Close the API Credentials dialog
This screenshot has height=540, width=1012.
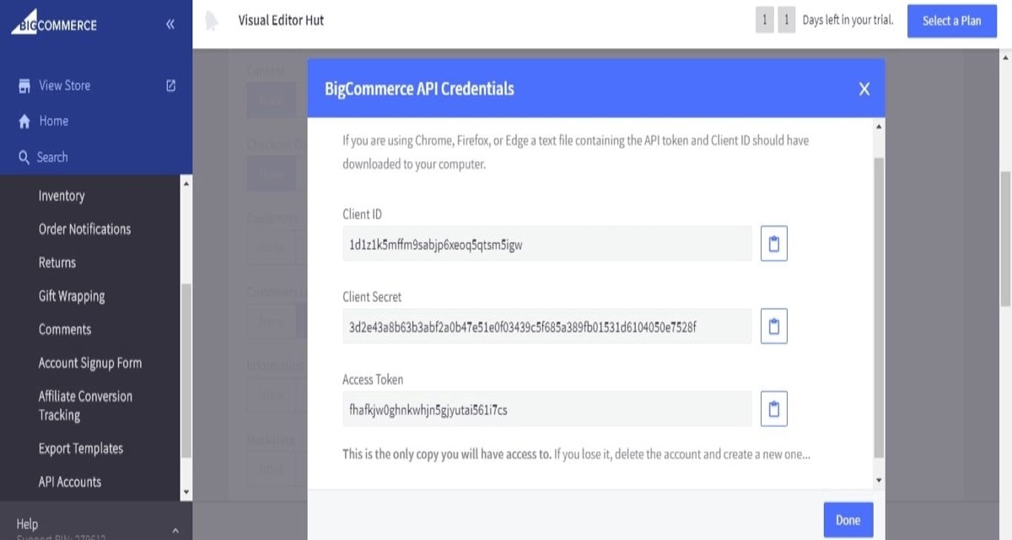click(x=864, y=89)
